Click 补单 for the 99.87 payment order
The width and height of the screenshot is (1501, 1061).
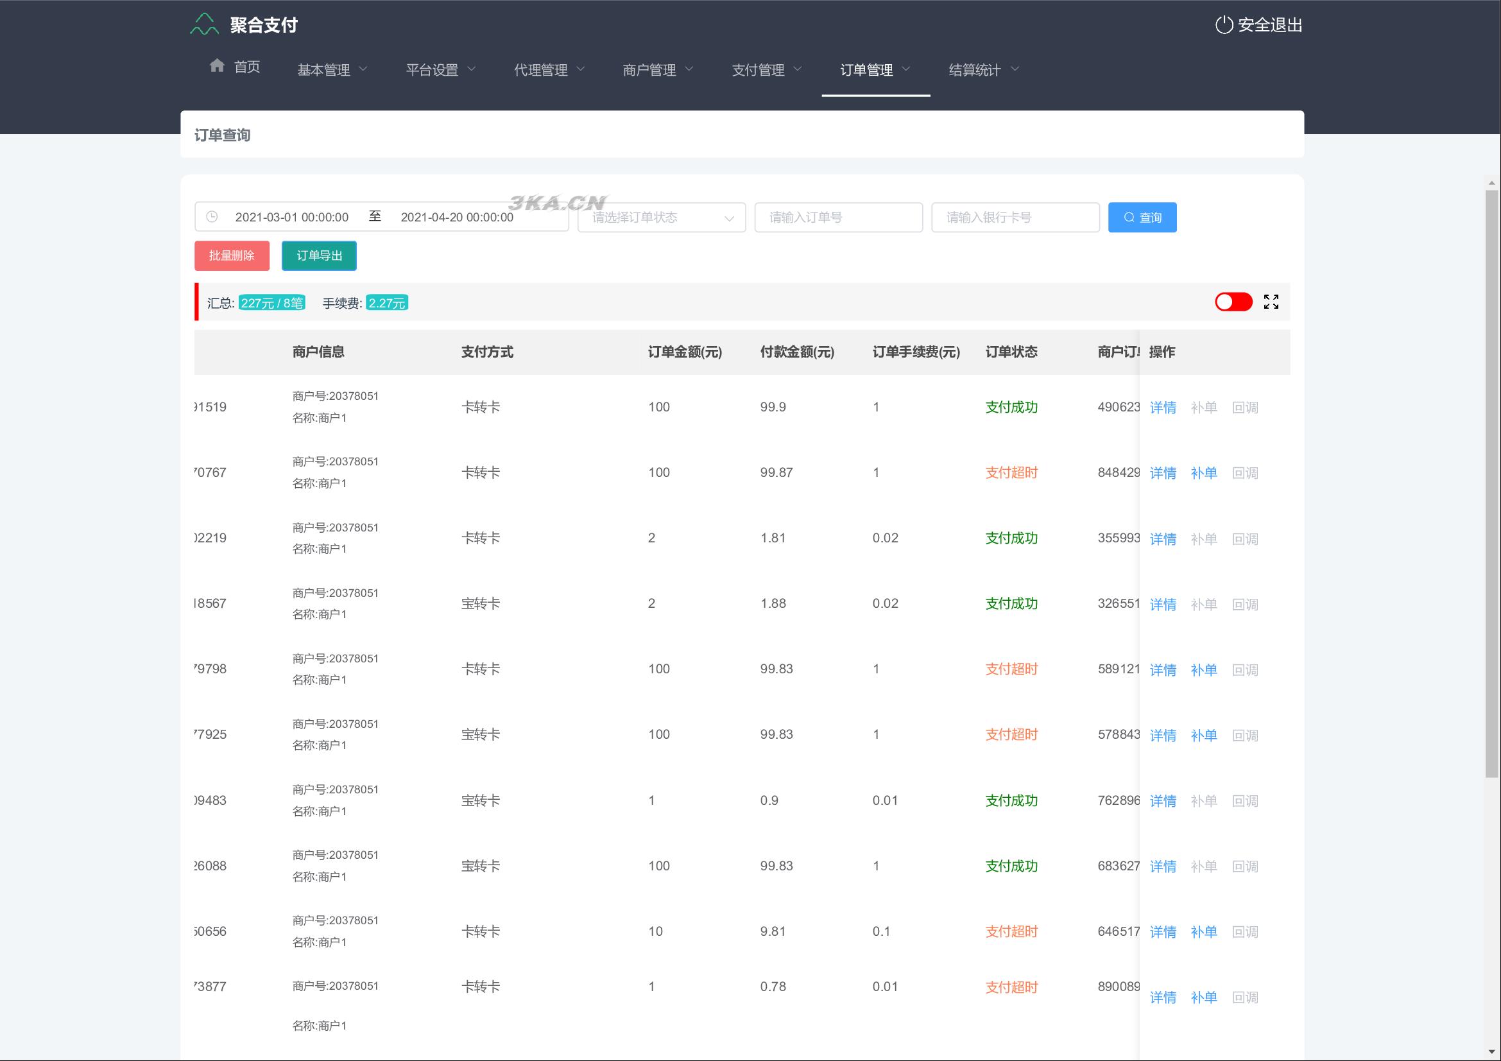click(x=1203, y=473)
